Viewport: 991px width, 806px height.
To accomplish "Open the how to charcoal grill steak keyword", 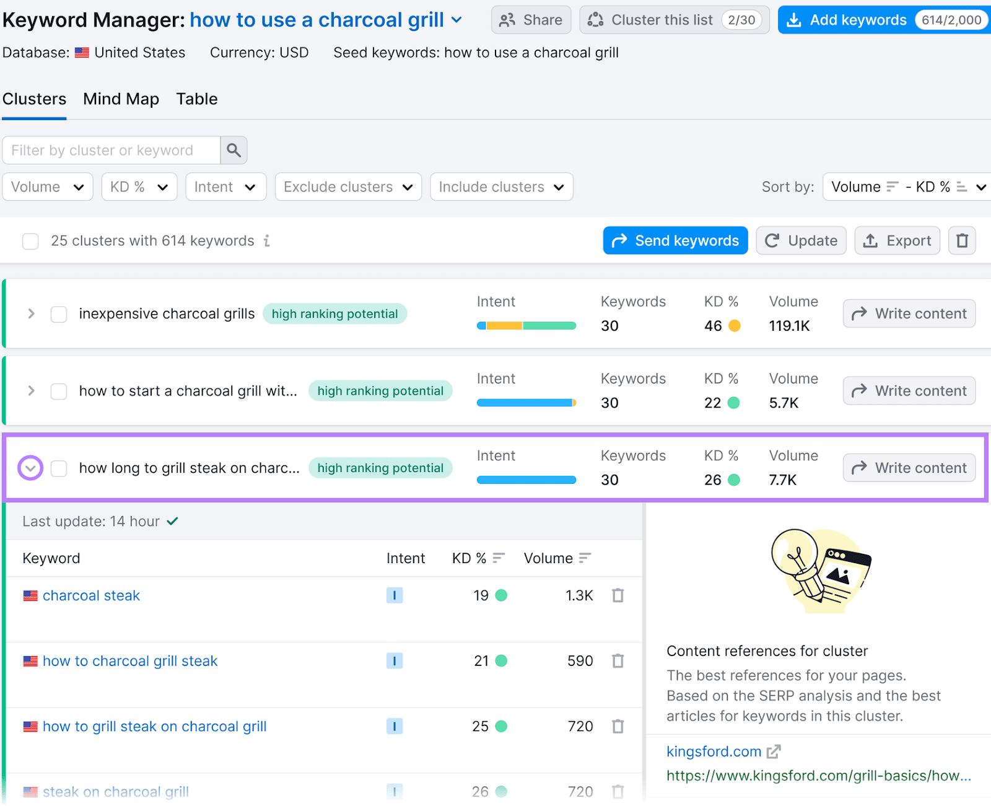I will pyautogui.click(x=129, y=660).
